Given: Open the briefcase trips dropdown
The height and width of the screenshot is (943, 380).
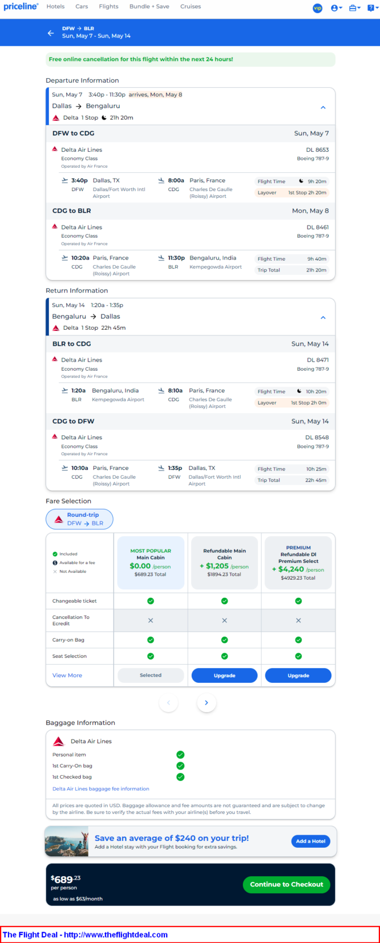Looking at the screenshot, I should pos(354,8).
